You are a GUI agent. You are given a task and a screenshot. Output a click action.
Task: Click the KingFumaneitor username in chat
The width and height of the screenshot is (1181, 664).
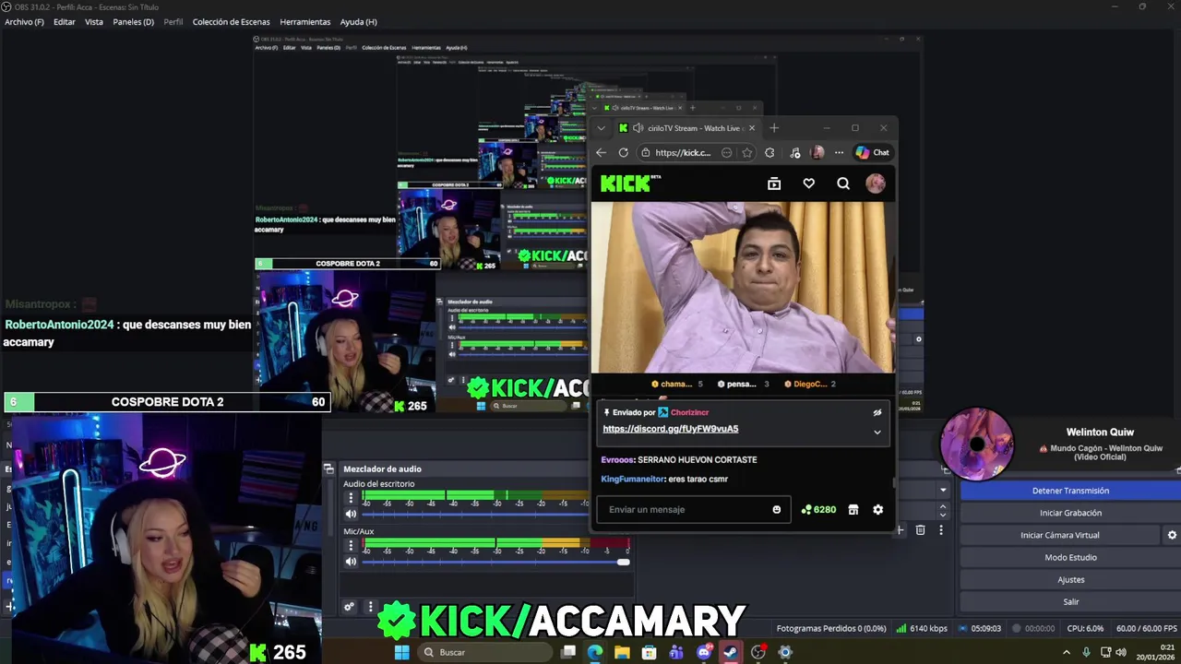point(632,479)
